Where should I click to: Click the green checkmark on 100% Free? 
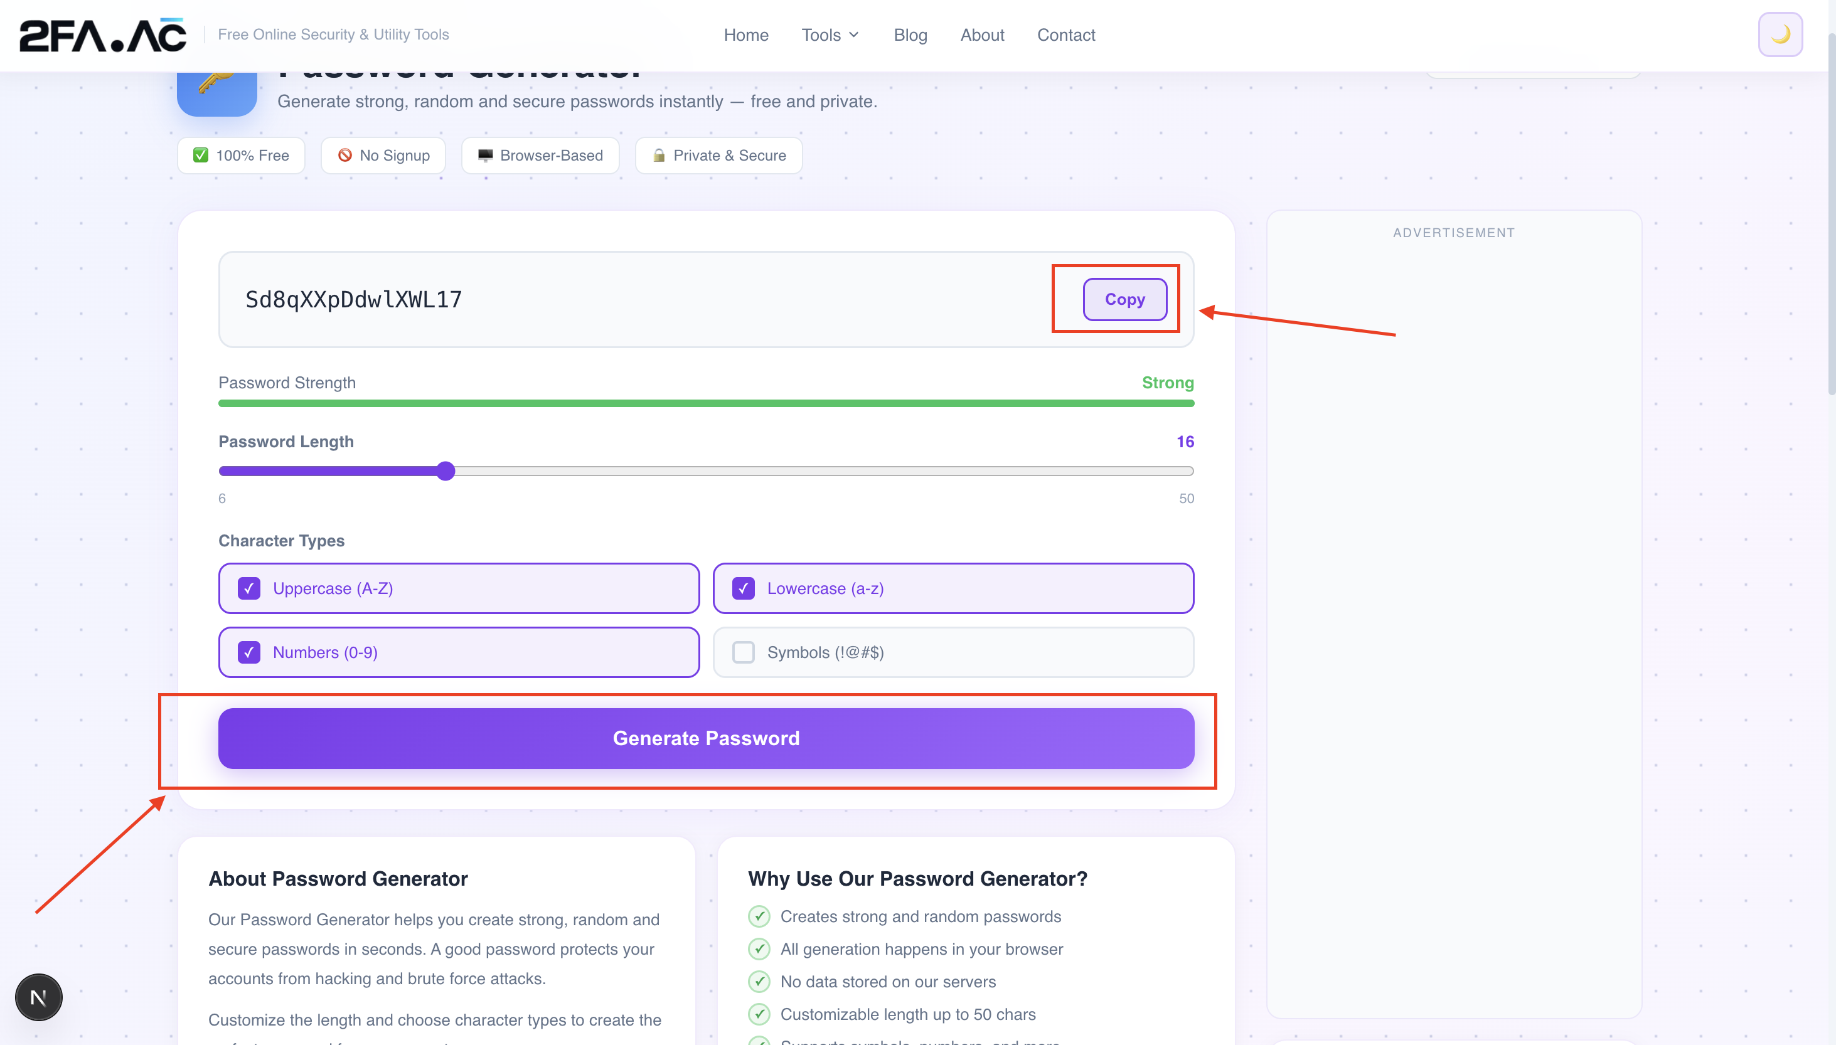click(201, 155)
